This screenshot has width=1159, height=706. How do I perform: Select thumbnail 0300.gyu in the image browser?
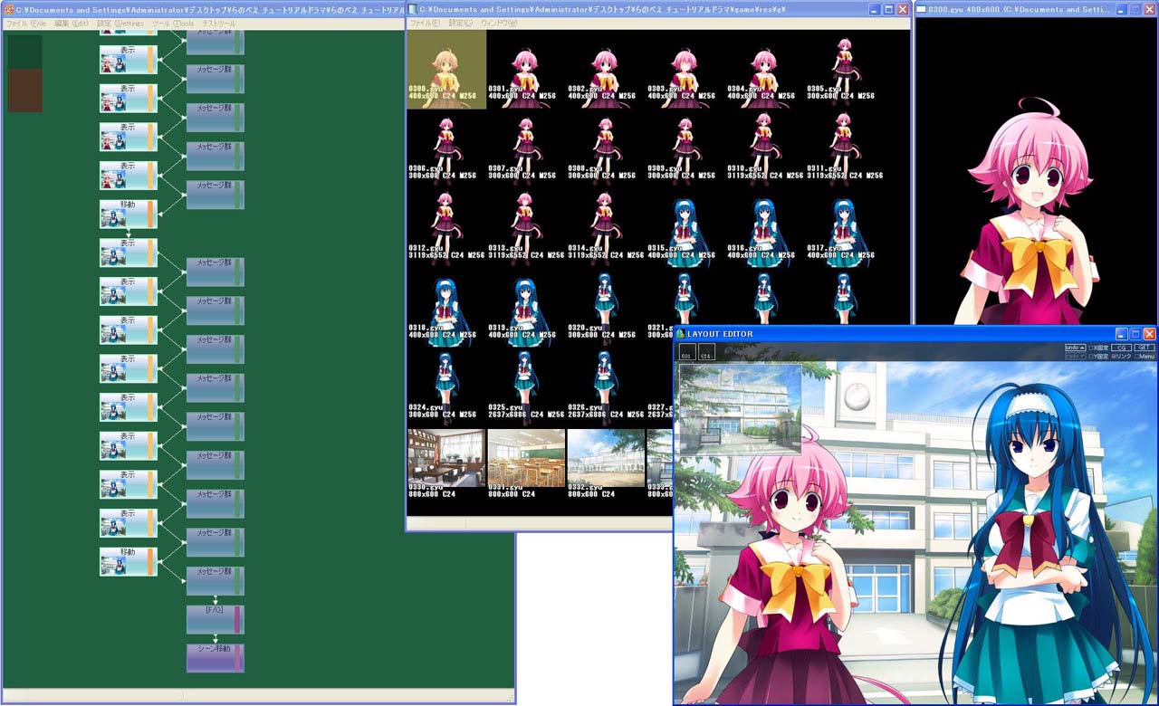(x=445, y=70)
